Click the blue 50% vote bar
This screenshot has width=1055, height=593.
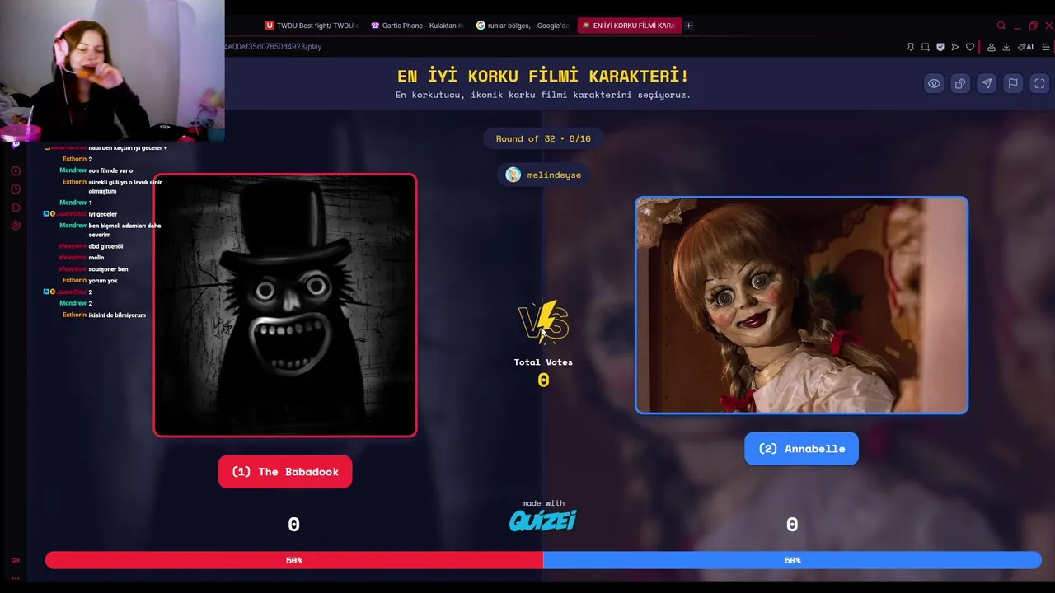pyautogui.click(x=792, y=560)
